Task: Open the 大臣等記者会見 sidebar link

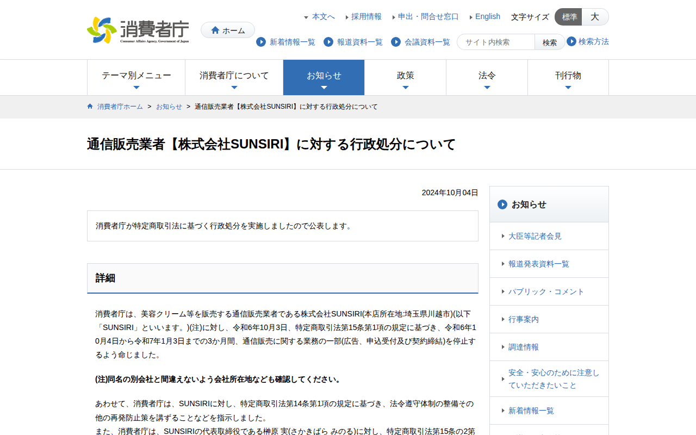Action: click(535, 236)
